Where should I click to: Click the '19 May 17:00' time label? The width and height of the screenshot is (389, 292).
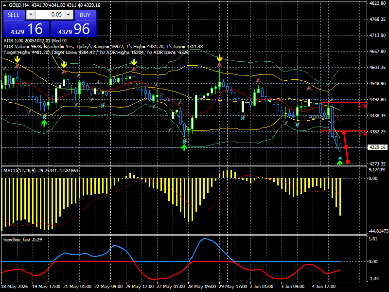click(x=46, y=287)
